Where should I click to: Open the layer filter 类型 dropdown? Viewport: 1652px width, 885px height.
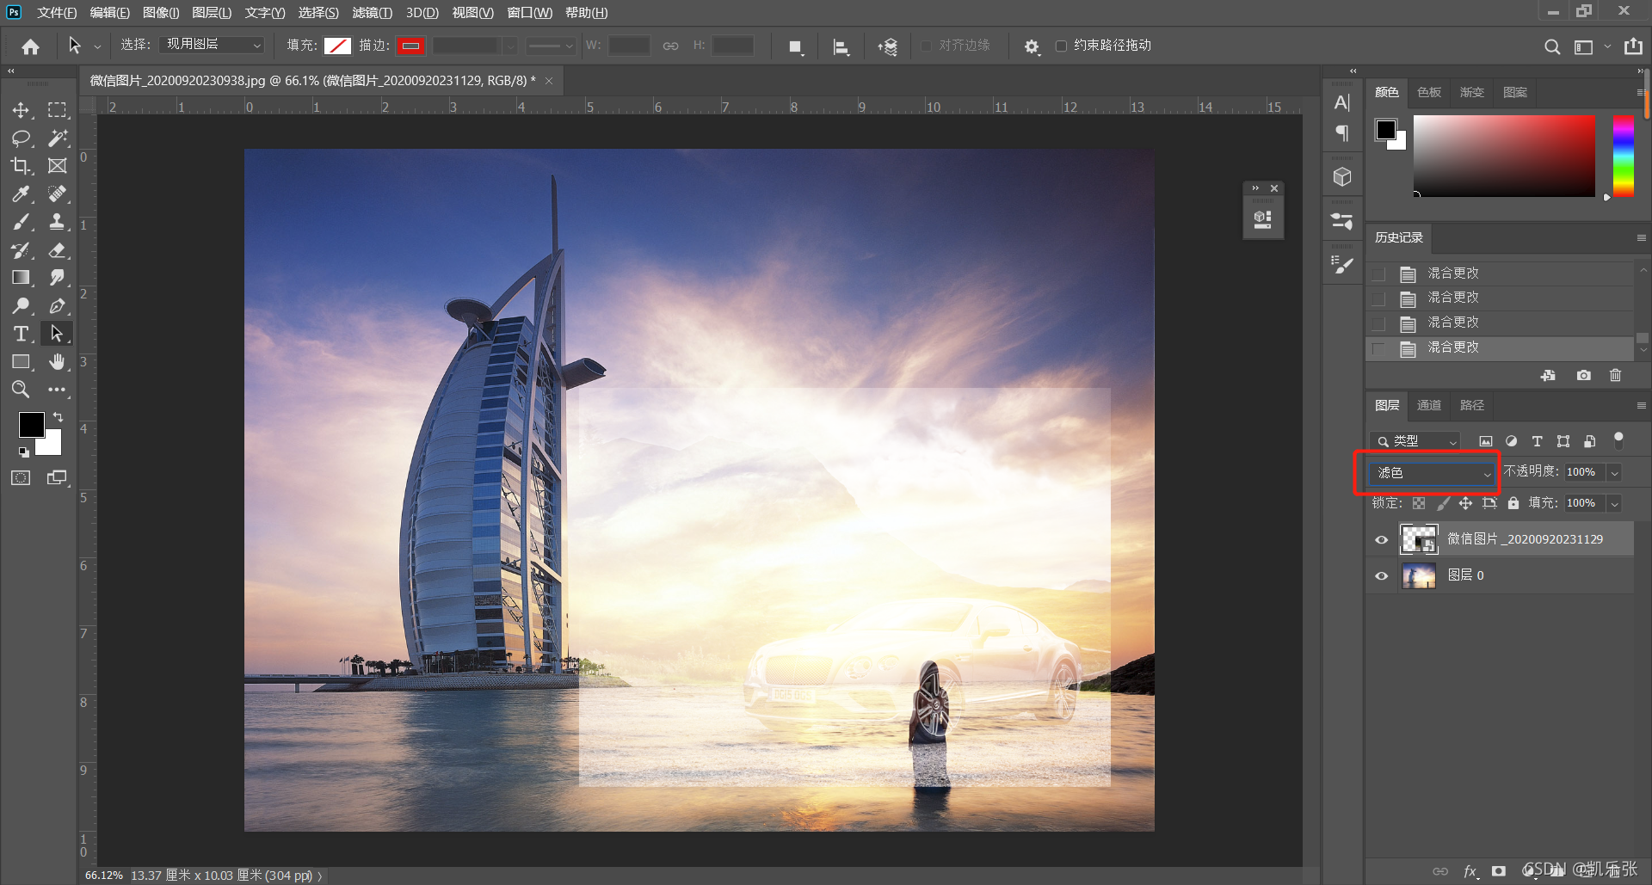coord(1415,441)
